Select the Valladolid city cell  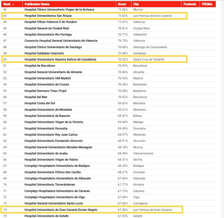[140, 34]
